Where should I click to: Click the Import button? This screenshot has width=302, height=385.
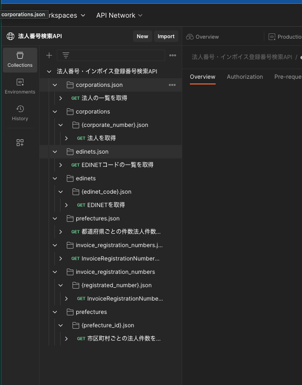tap(166, 36)
